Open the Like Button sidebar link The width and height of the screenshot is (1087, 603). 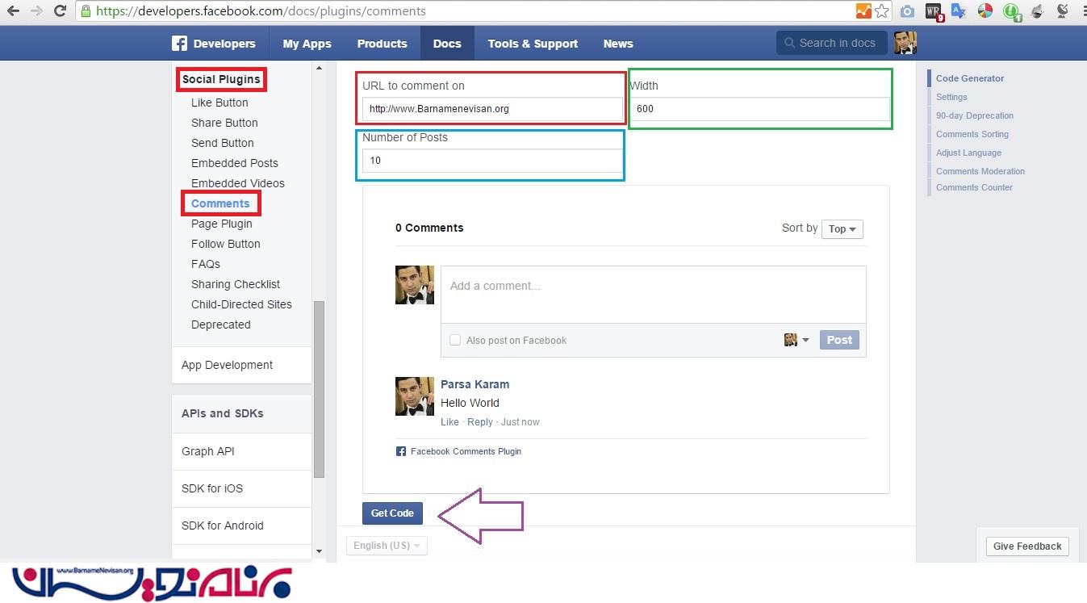point(219,103)
